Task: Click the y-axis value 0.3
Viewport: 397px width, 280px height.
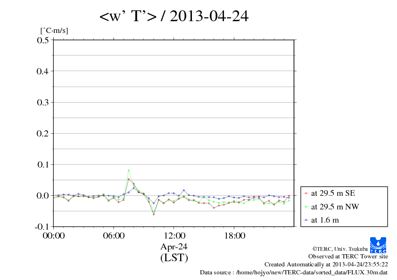Action: [x=43, y=102]
